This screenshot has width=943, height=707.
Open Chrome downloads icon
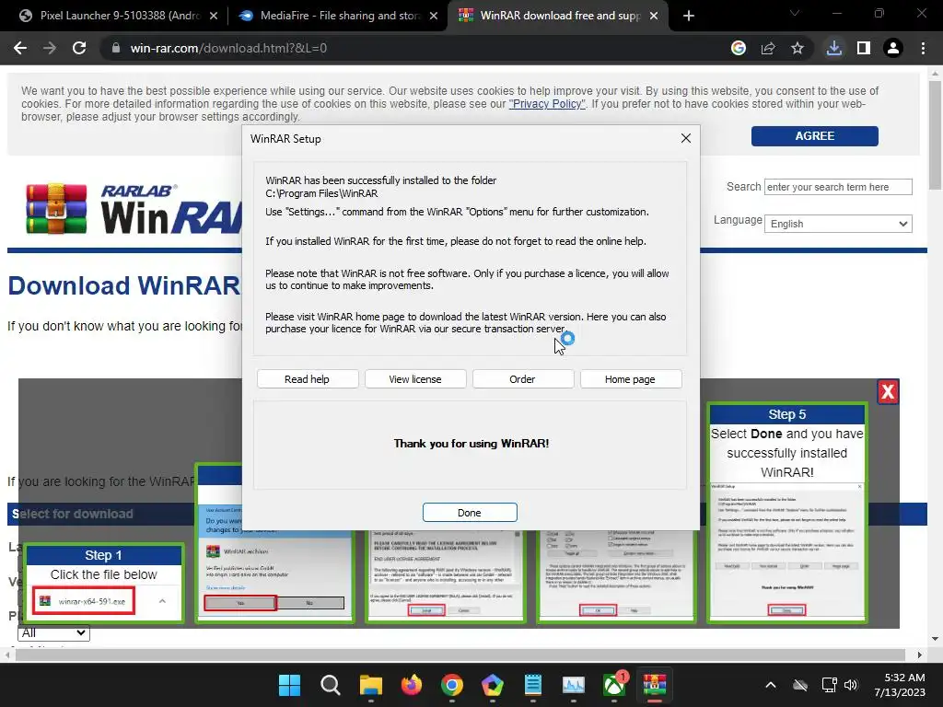tap(834, 48)
